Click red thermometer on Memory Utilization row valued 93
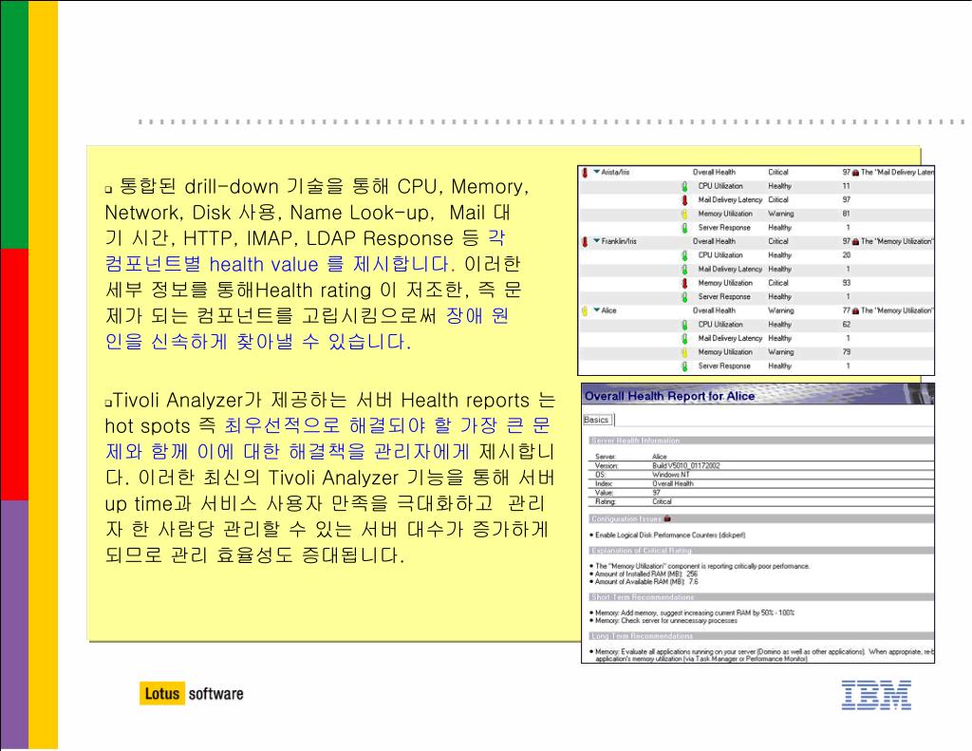This screenshot has height=751, width=972. pos(685,284)
